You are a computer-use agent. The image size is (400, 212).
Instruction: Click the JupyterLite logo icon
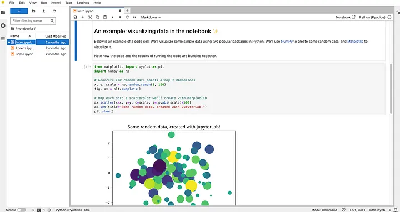[x=3, y=3]
